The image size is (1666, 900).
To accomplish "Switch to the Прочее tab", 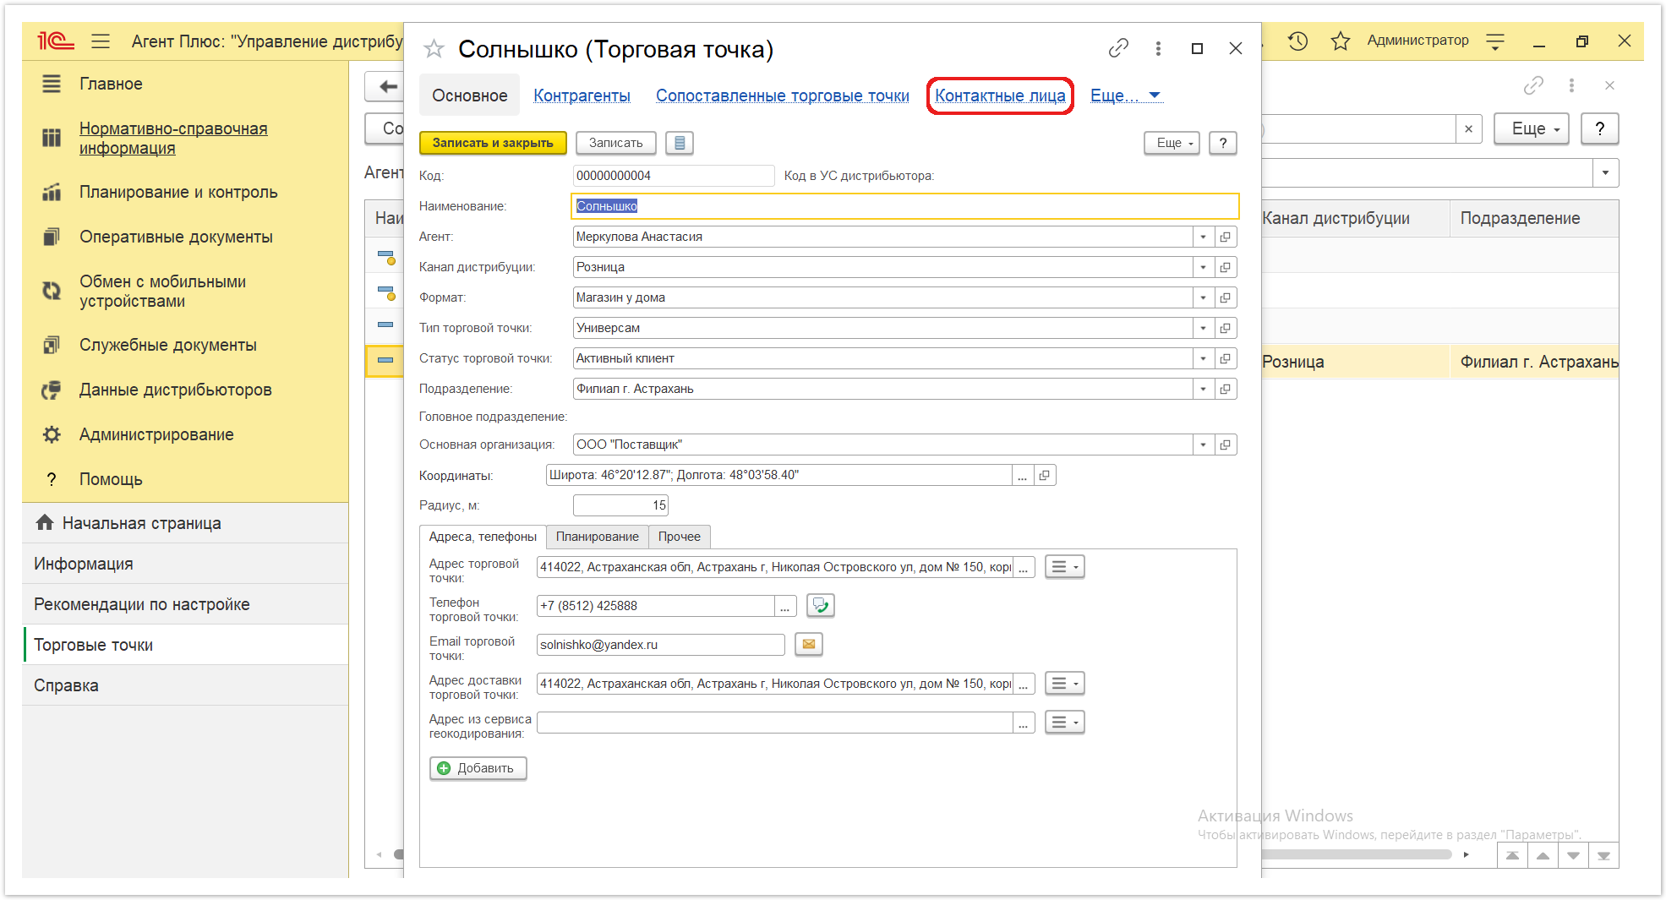I will (x=680, y=537).
